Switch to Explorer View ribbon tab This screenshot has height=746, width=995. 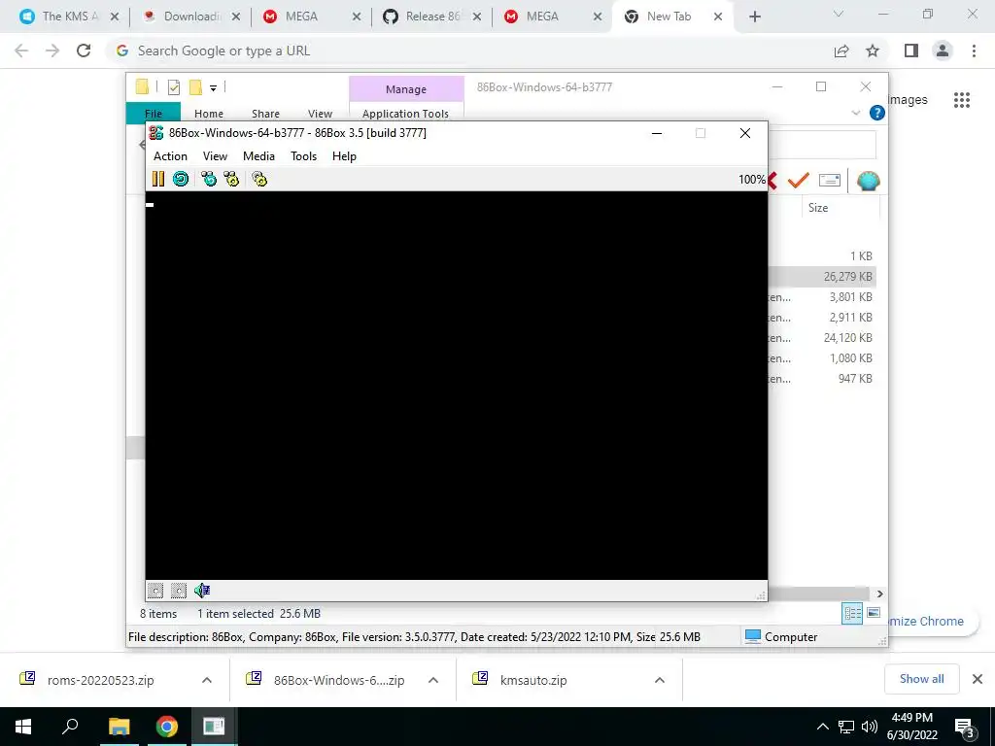(320, 113)
